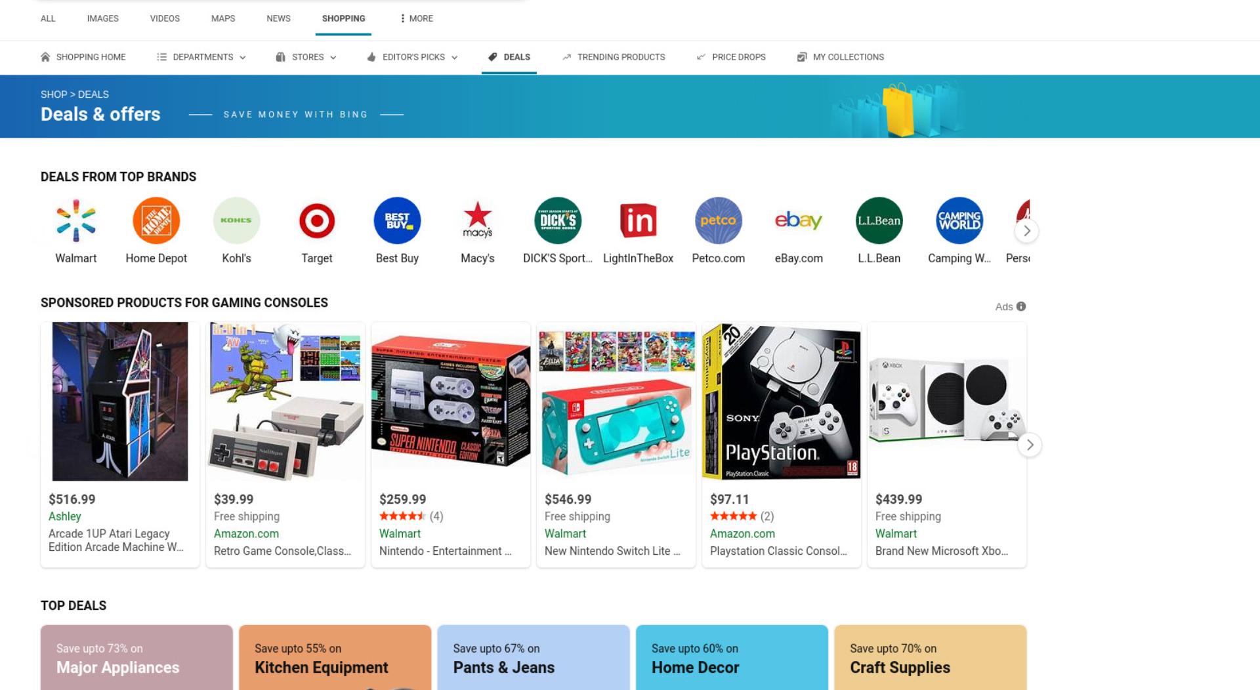Switch to the Images tab
The width and height of the screenshot is (1260, 690).
[103, 18]
